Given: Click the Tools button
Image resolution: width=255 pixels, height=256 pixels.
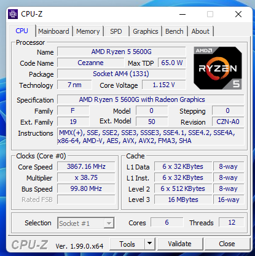Looking at the screenshot, I should coord(127,244).
